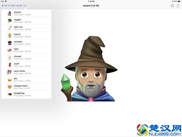Go back to 10-11-2017 18_58 folder
The image size is (182, 137).
point(12,5)
